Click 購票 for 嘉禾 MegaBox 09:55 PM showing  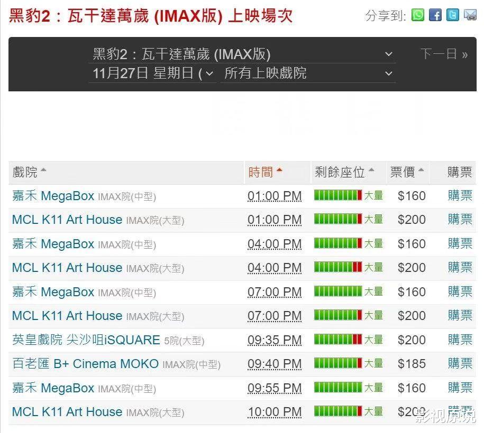click(460, 388)
